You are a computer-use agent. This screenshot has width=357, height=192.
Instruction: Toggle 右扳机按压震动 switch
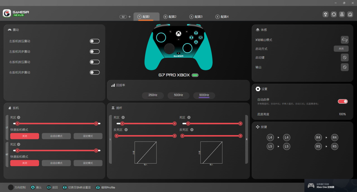(95, 62)
